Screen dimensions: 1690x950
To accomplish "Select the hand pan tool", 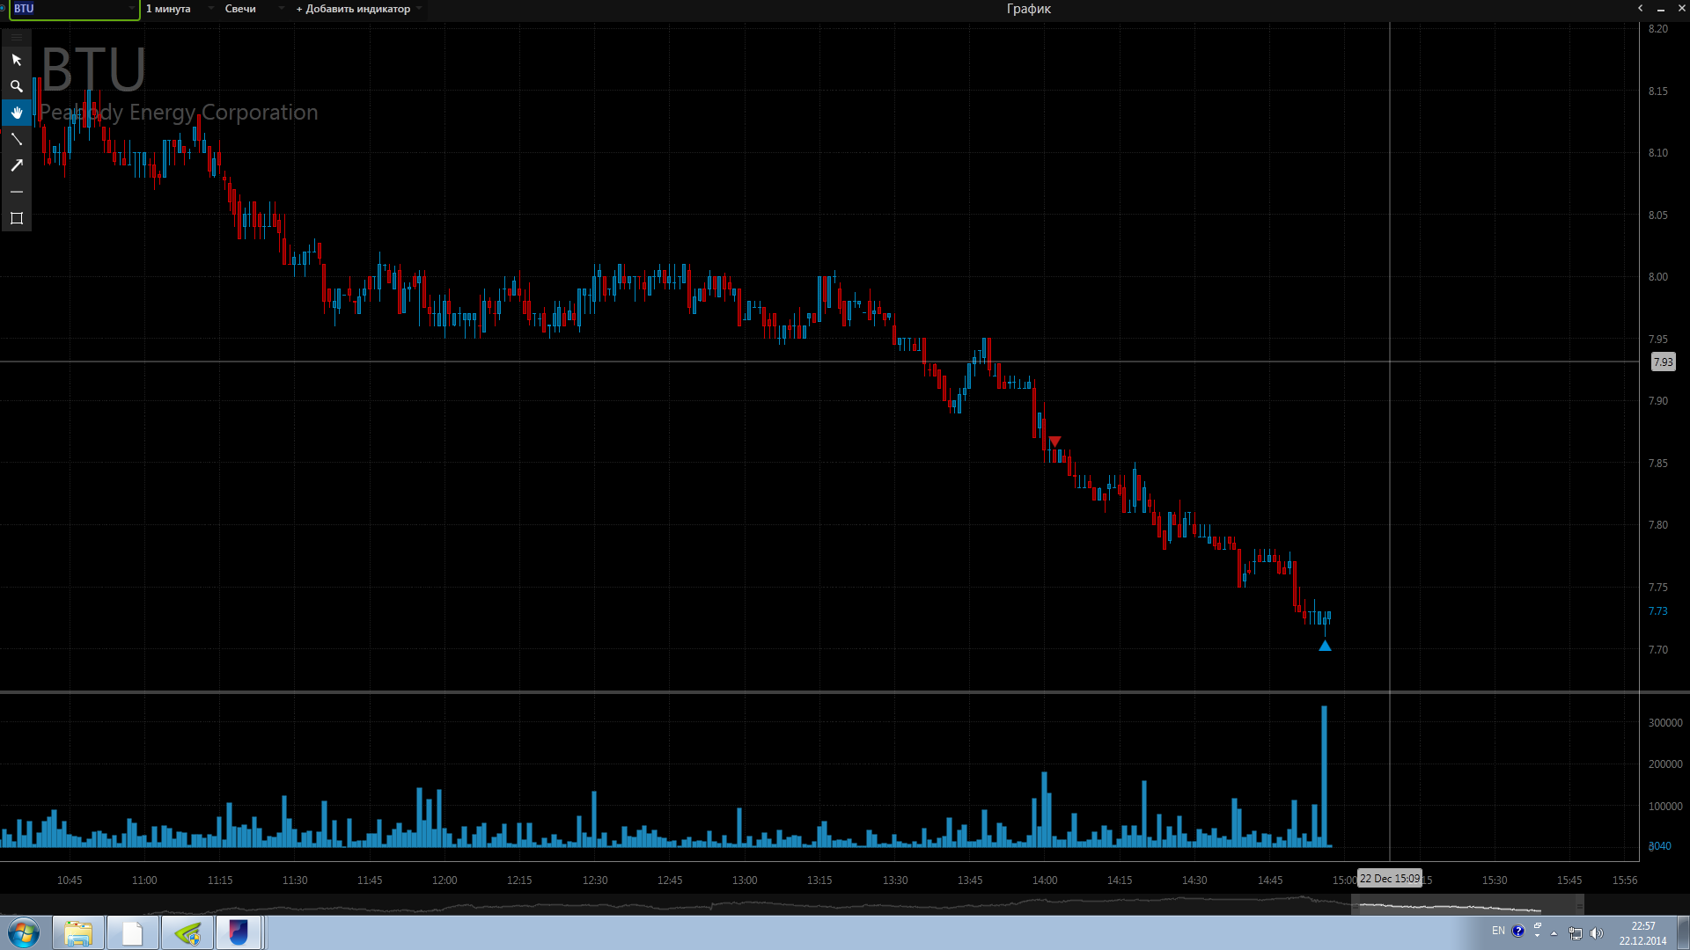I will 16,113.
